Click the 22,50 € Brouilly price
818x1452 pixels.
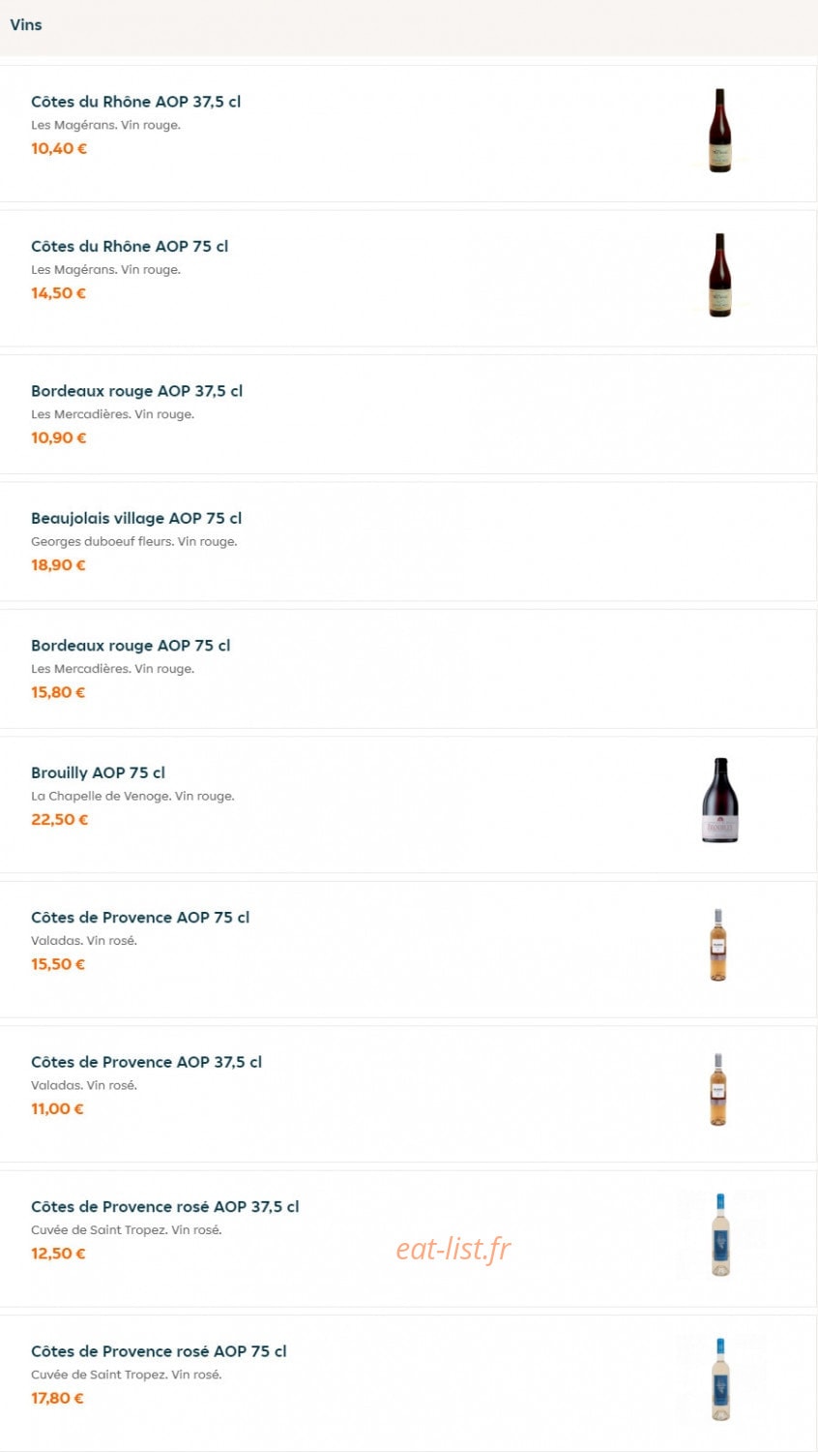pos(60,819)
